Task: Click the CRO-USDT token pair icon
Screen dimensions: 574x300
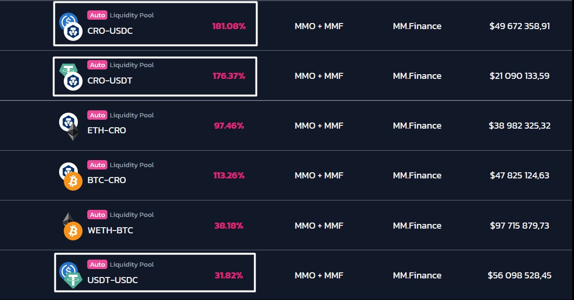Action: 70,76
